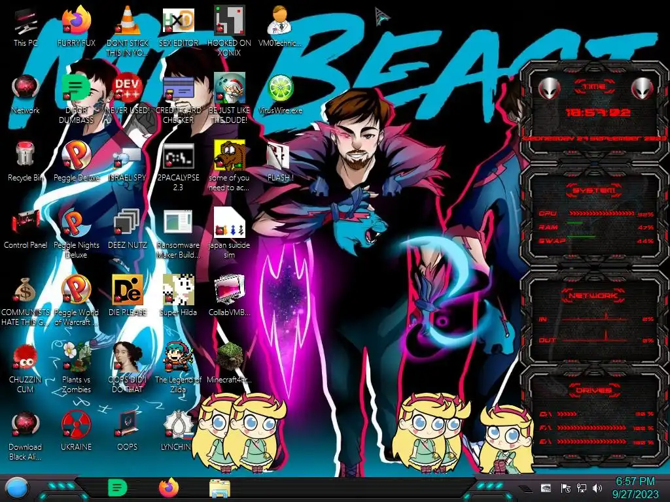This screenshot has height=502, width=670.
Task: Open the Download Black Ali... shortcut
Action: 26,435
